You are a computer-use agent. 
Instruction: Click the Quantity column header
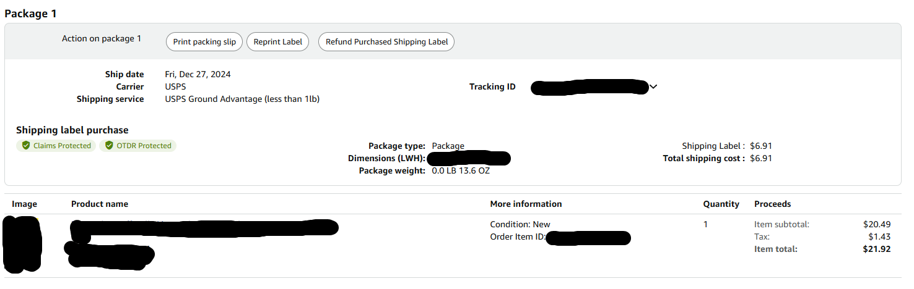click(x=721, y=204)
